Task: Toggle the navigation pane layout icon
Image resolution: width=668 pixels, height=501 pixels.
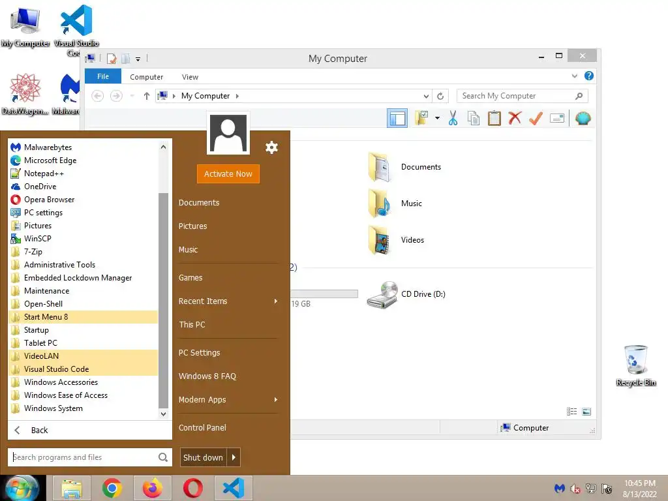Action: pyautogui.click(x=397, y=119)
